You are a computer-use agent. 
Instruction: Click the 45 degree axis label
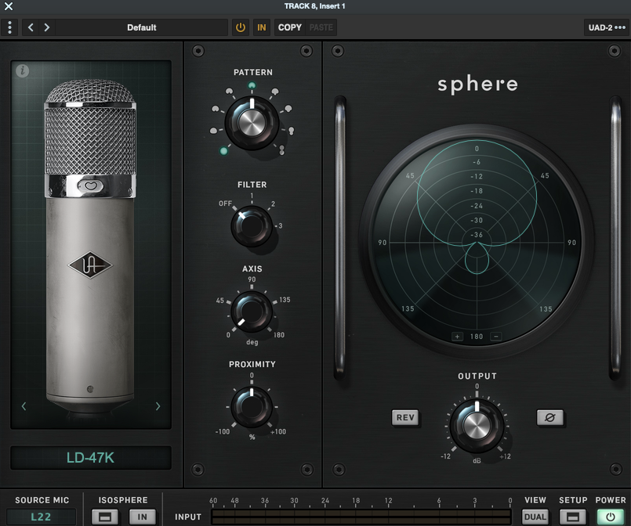pyautogui.click(x=219, y=300)
